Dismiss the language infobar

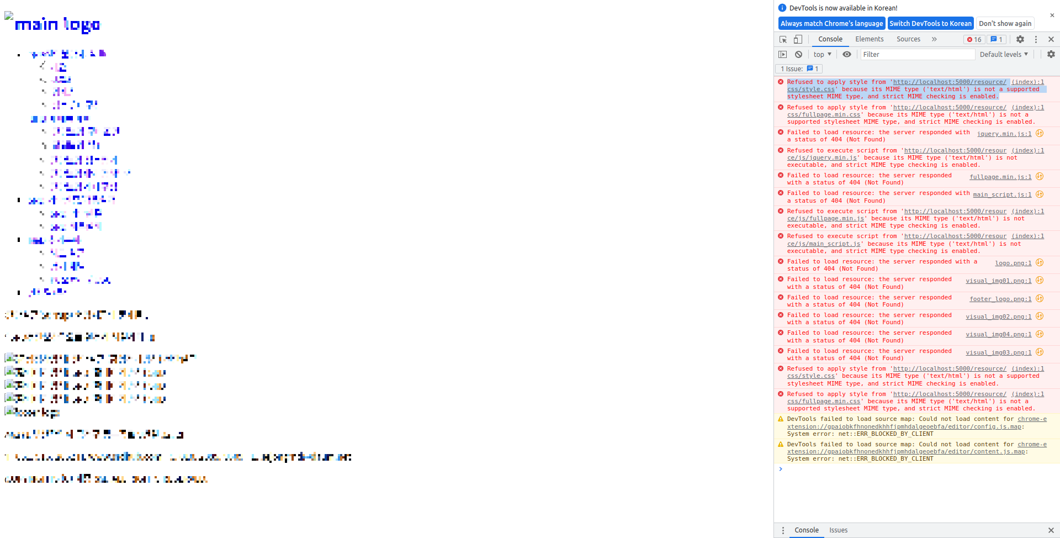[1052, 15]
